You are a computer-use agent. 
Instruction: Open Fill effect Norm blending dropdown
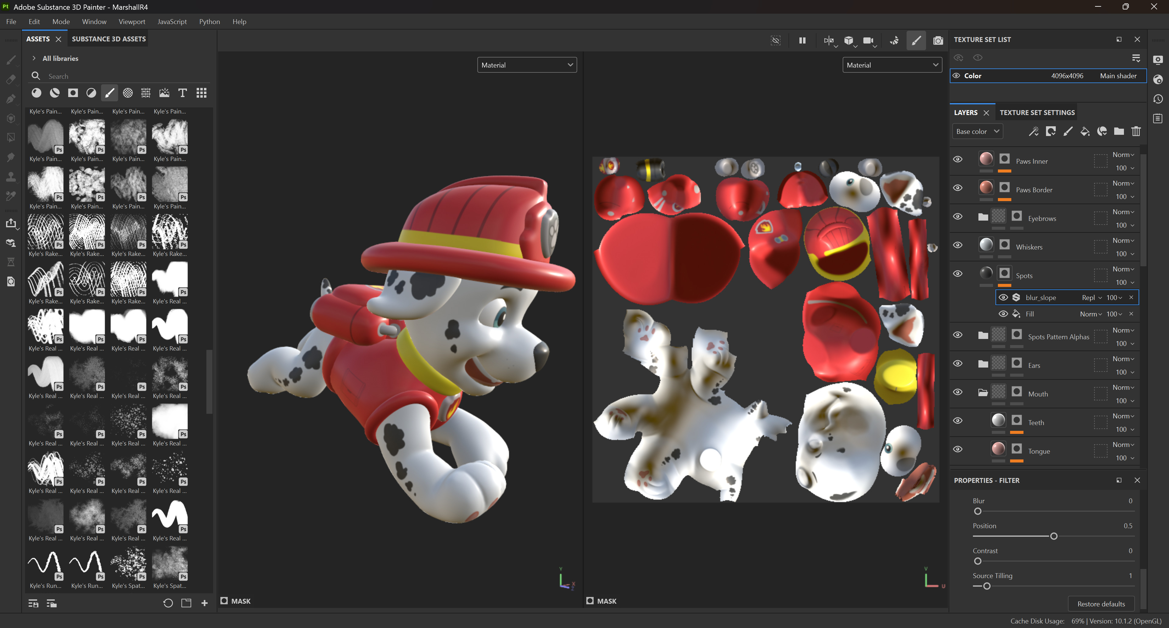(1090, 314)
